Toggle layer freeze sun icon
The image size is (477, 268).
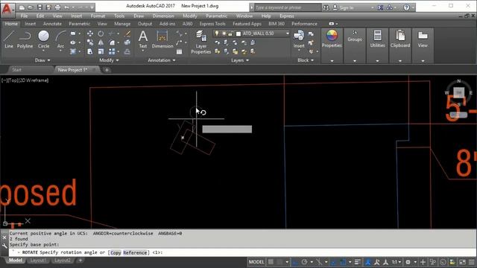tap(224, 33)
